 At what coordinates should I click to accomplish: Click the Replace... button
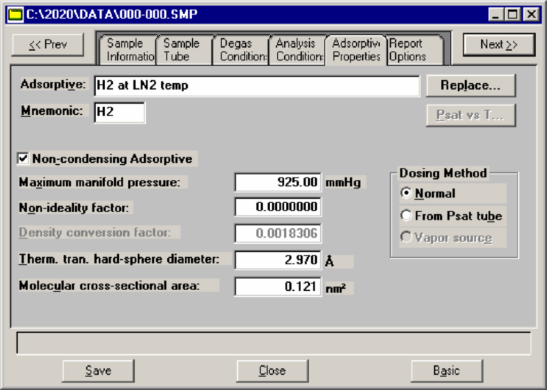pyautogui.click(x=470, y=85)
